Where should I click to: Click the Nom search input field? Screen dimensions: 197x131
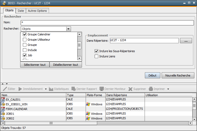[107, 23]
